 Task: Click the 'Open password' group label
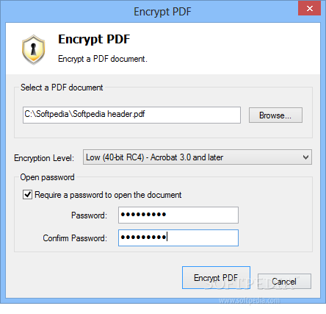point(47,177)
